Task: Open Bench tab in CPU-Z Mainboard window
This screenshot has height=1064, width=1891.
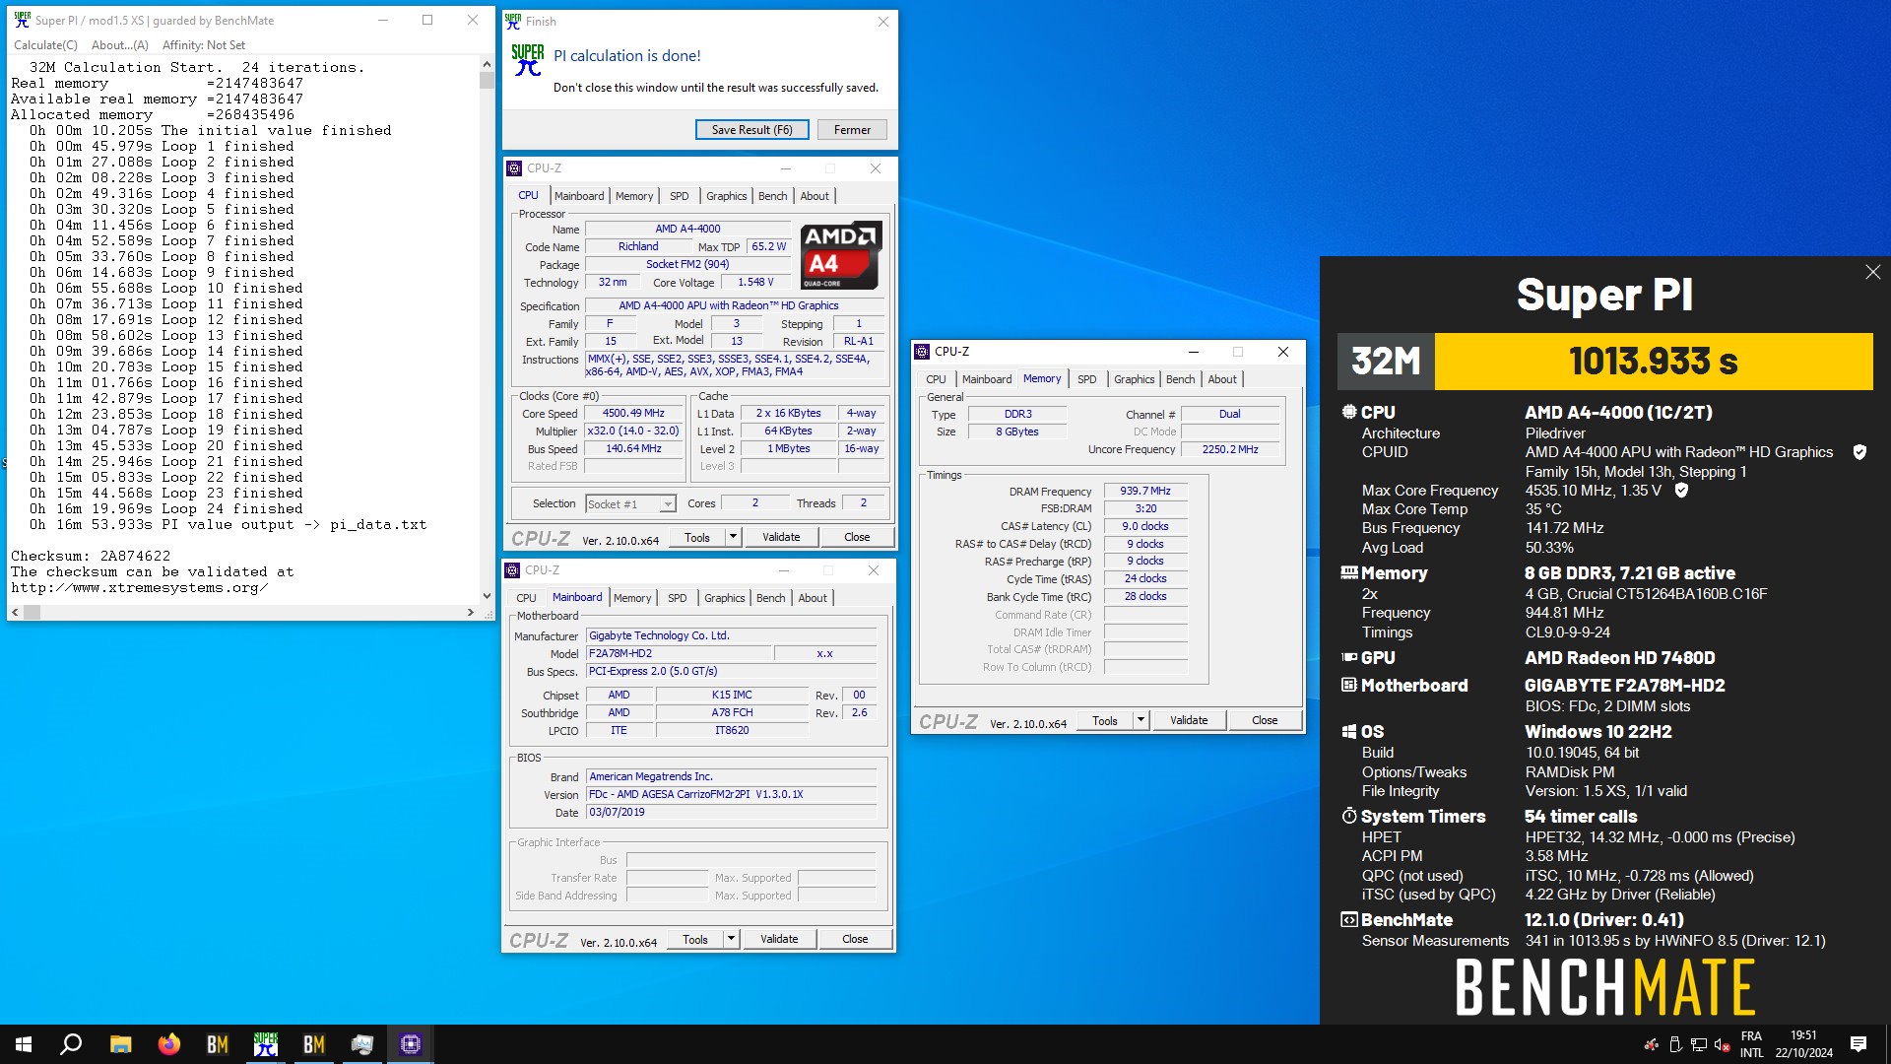Action: tap(771, 598)
